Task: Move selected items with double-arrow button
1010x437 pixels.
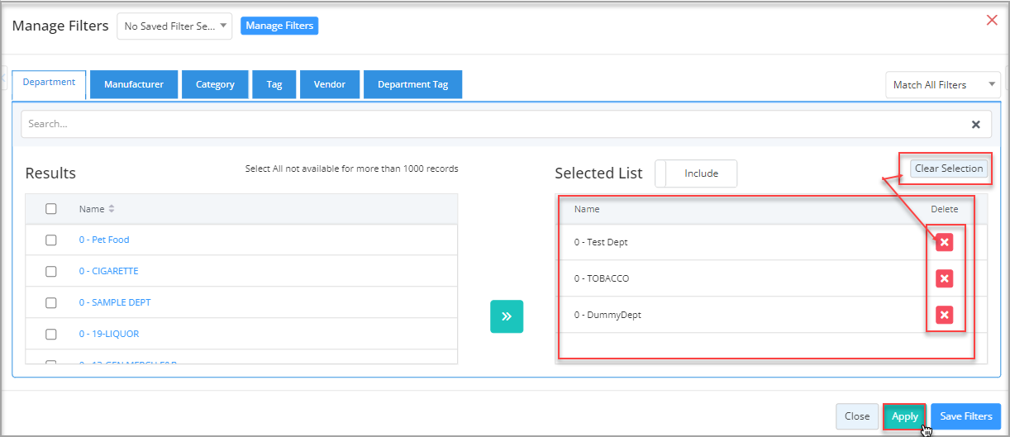Action: pyautogui.click(x=507, y=316)
